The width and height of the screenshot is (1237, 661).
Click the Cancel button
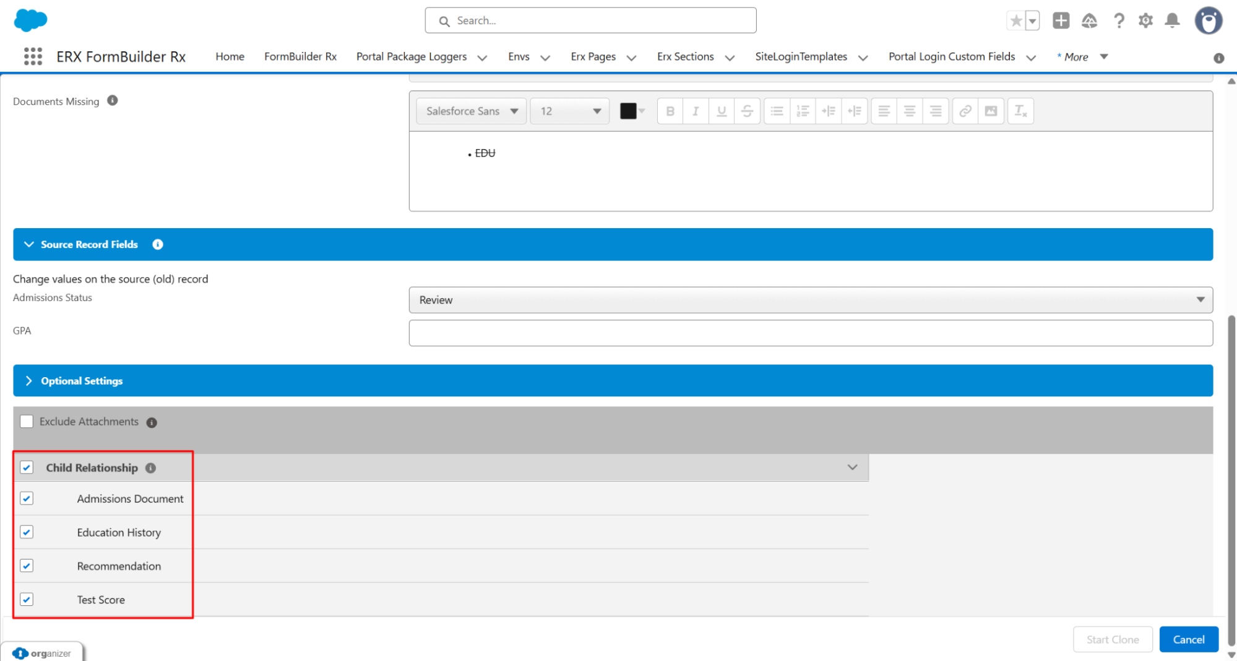[x=1188, y=639]
